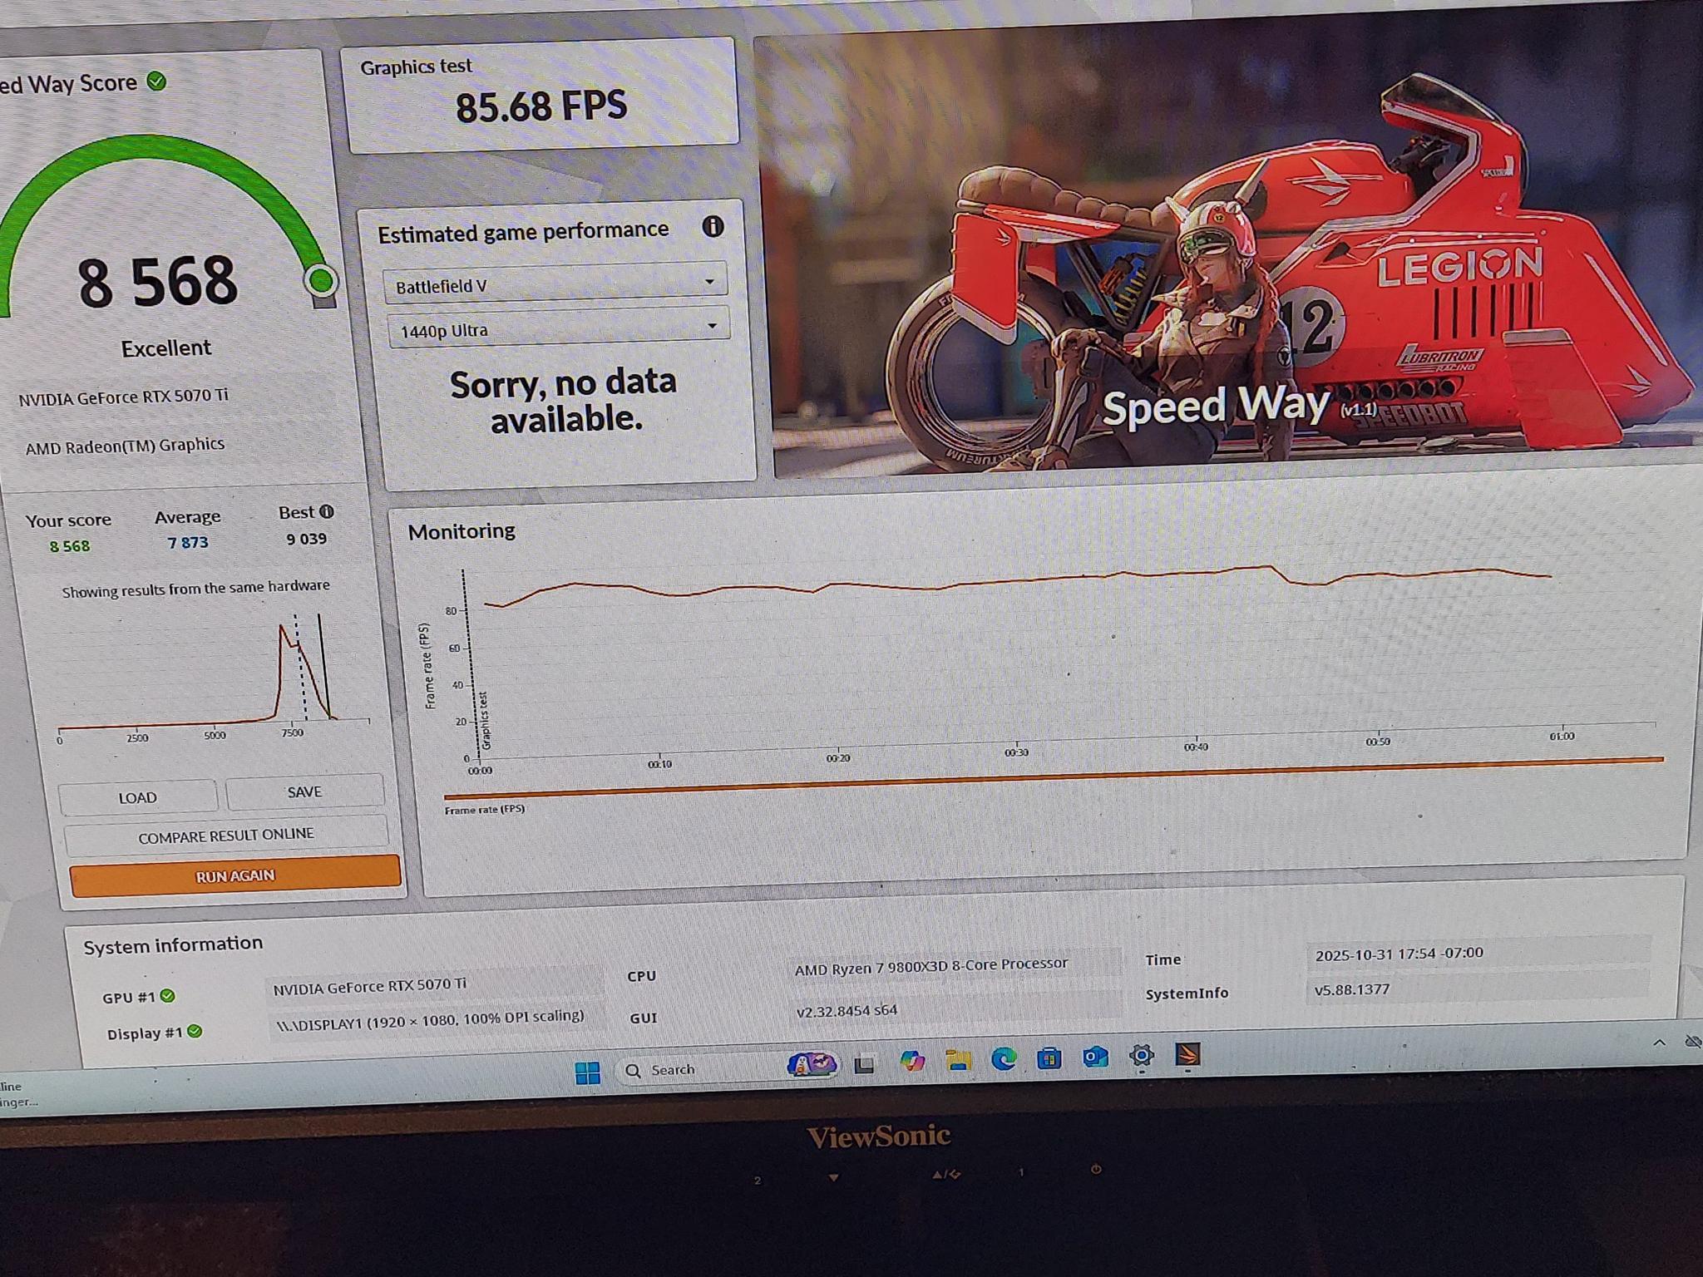Click the green Speed Way Score validation checkmark
This screenshot has height=1277, width=1703.
156,81
